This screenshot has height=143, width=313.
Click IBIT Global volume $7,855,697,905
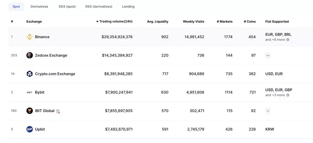coord(119,111)
